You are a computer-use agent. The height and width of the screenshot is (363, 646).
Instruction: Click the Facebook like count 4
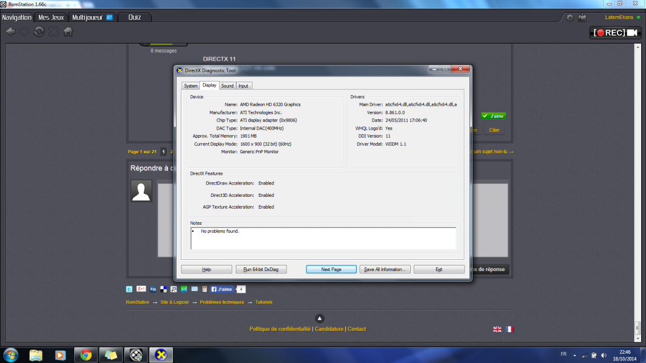point(241,289)
